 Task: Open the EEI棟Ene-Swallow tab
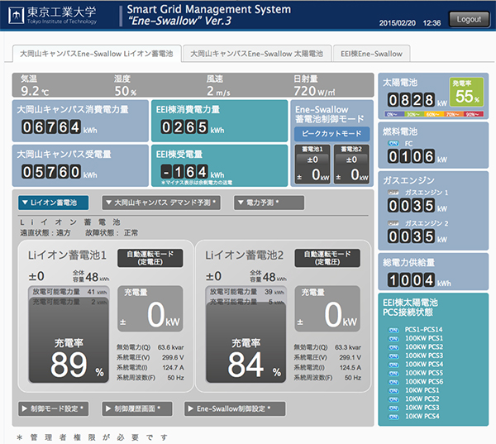pos(371,54)
